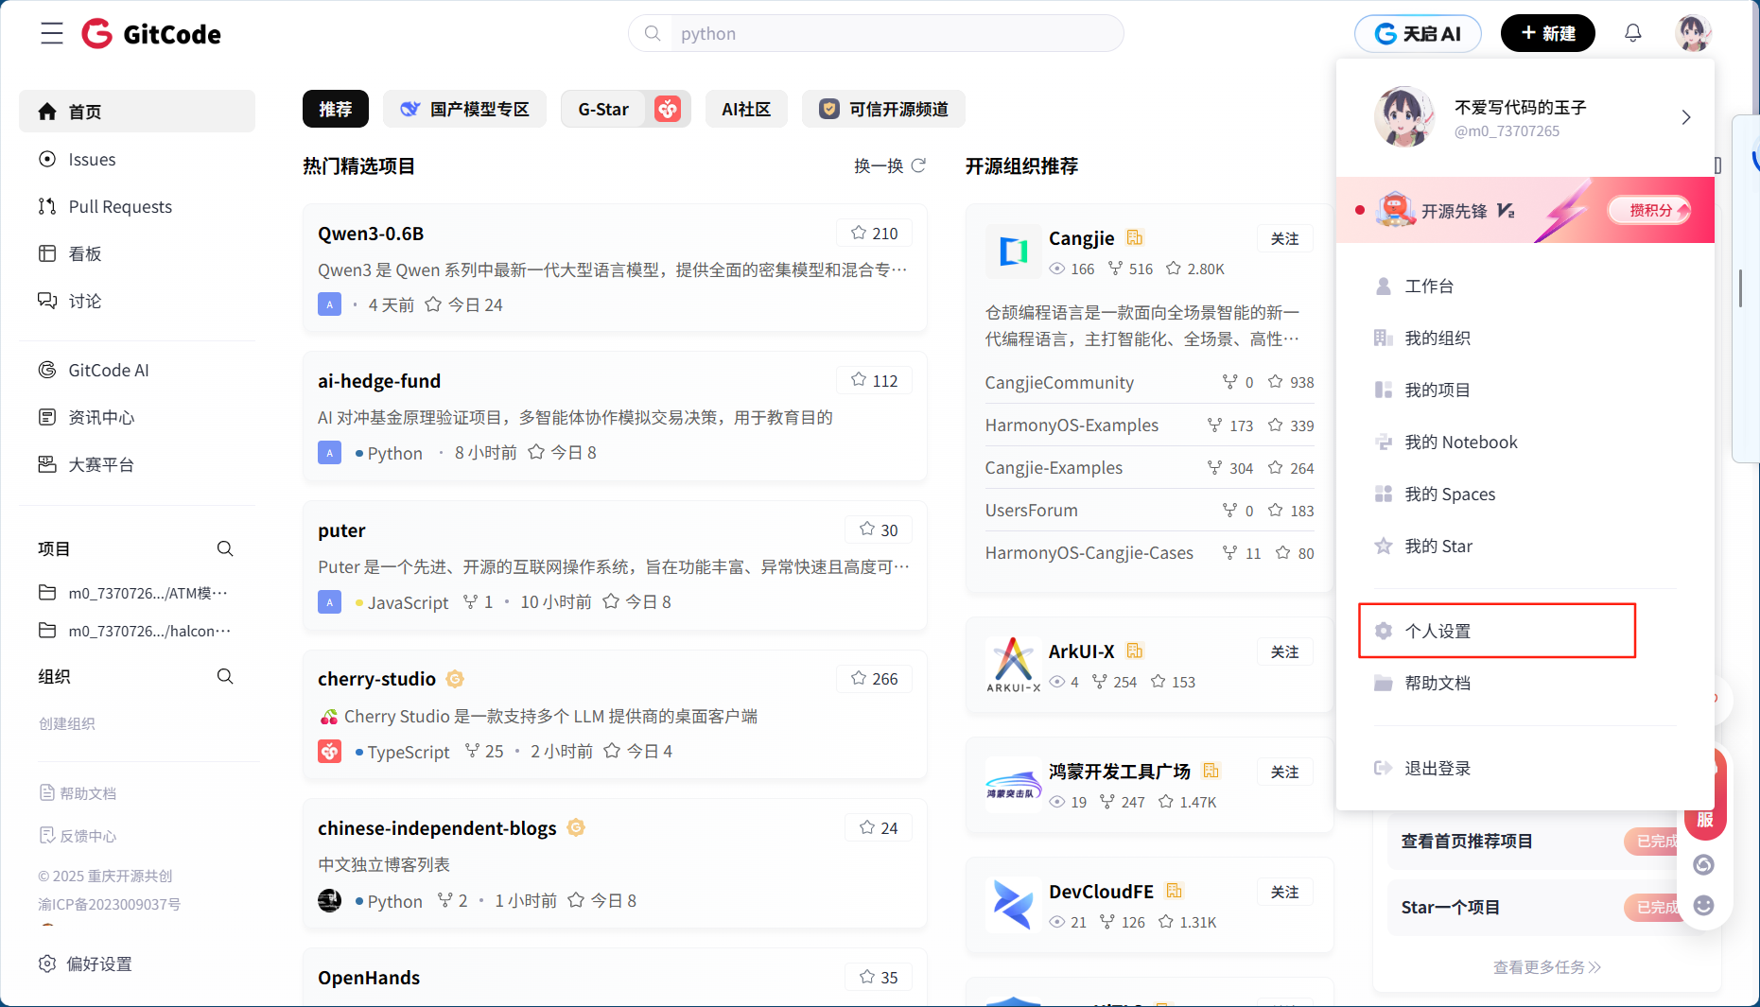Open project m0_7370726.../halcon…

(134, 631)
